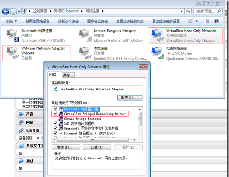Open 共享文件夹 section in VirtualBox window

point(35,146)
